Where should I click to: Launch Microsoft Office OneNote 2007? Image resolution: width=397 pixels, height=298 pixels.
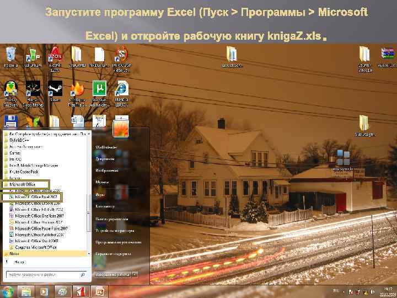[x=36, y=216]
